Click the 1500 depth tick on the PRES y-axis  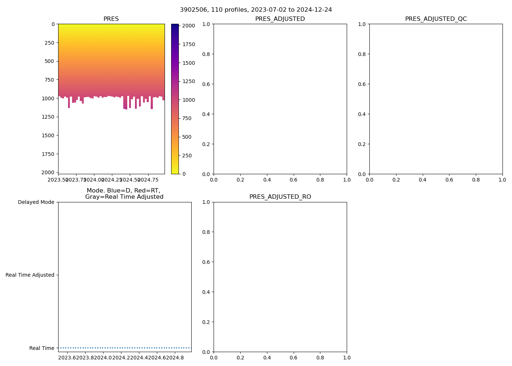(x=49, y=135)
